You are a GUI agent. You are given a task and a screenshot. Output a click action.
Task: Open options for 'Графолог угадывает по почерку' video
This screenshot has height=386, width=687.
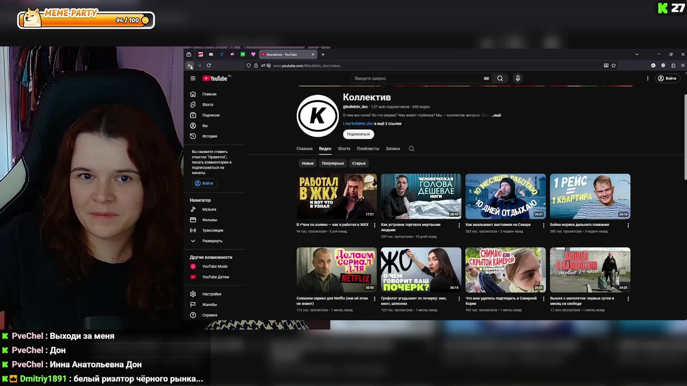click(459, 299)
